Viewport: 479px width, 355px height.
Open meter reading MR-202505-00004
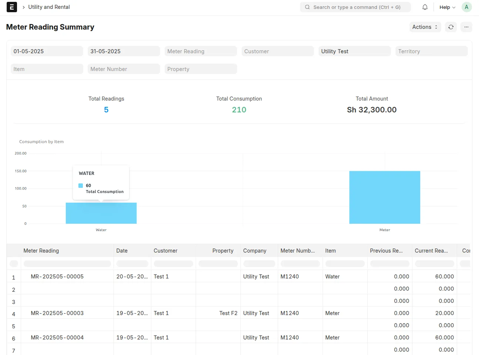[57, 338]
